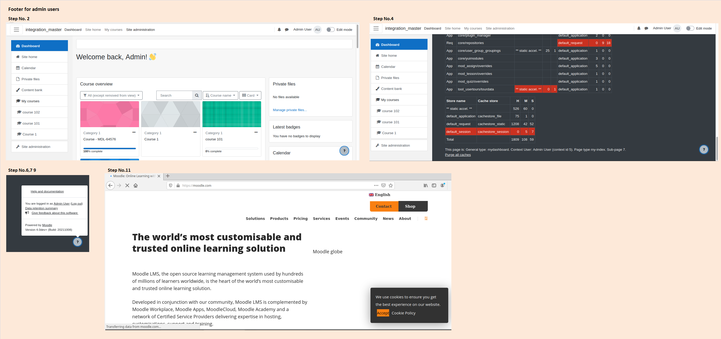Viewport: 721px width, 339px height.
Task: Click Log out link in footer popover
Action: (77, 204)
